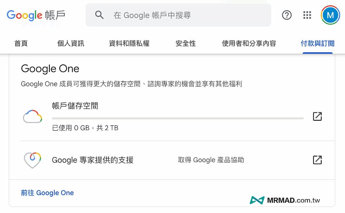The width and height of the screenshot is (345, 213).
Task: Click the 帳戶儲存空間 row title
Action: [75, 106]
